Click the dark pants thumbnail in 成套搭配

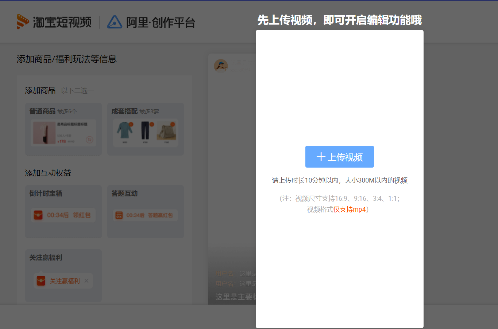[145, 130]
